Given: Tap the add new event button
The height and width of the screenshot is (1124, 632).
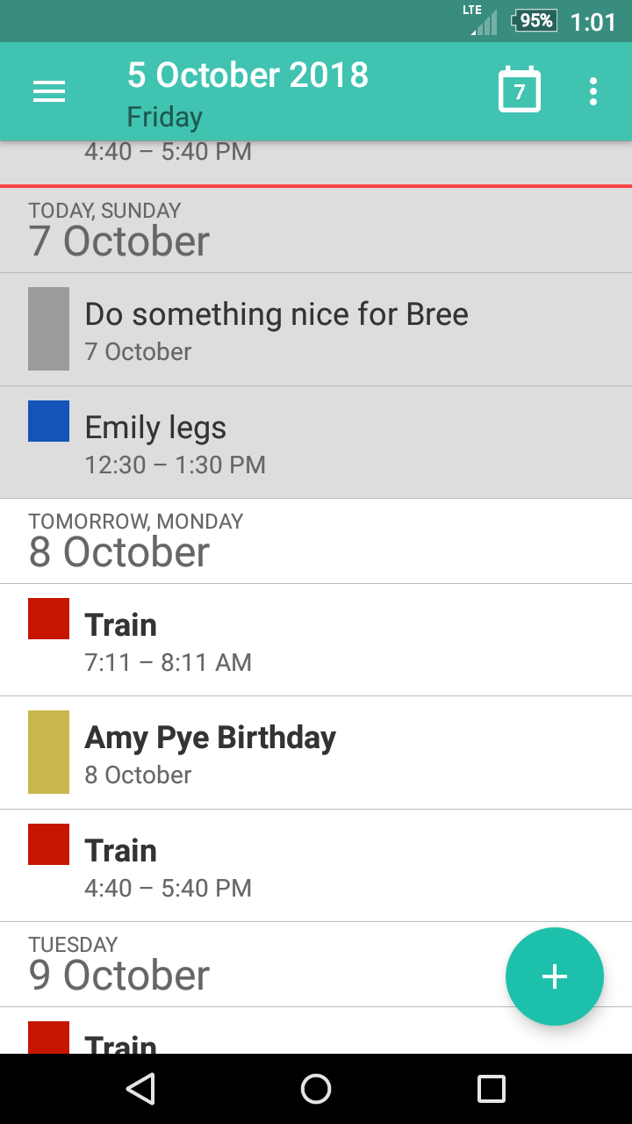Looking at the screenshot, I should click(x=554, y=976).
